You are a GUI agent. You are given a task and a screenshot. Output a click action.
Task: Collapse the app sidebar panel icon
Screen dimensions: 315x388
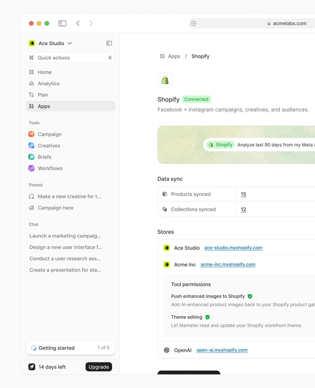109,43
